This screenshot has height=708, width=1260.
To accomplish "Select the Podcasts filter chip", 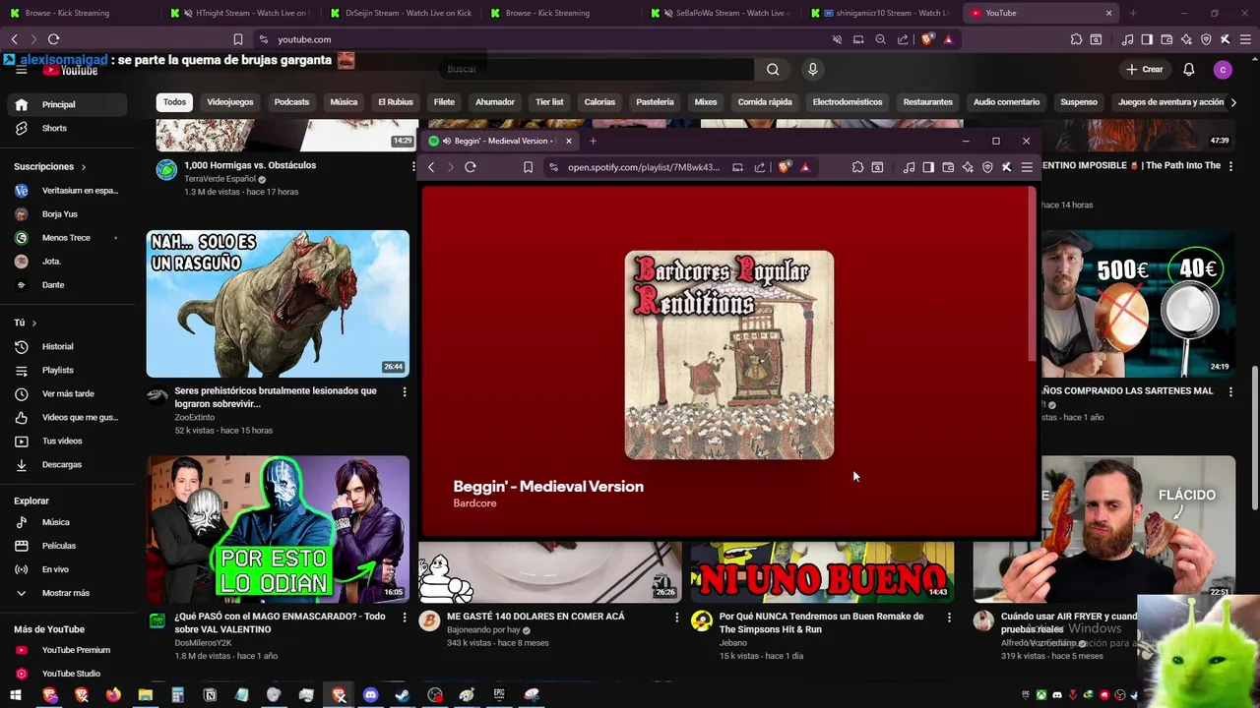I will tap(291, 102).
